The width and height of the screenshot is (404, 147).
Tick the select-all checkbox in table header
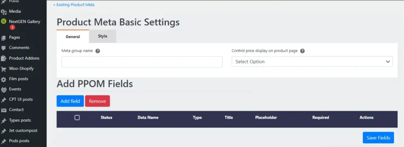77,118
